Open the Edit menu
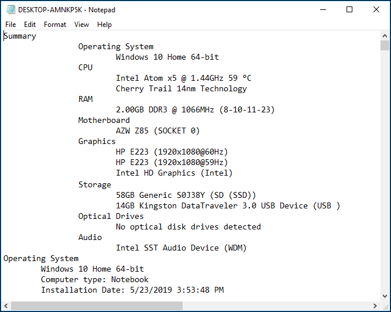The height and width of the screenshot is (312, 391). (30, 25)
